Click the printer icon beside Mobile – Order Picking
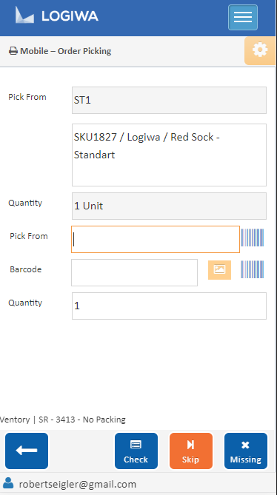This screenshot has height=495, width=277. point(13,51)
